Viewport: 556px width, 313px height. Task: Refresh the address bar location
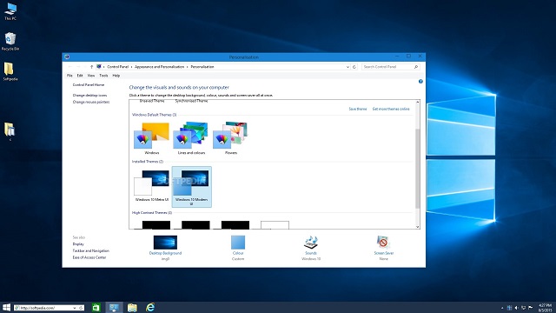point(354,67)
